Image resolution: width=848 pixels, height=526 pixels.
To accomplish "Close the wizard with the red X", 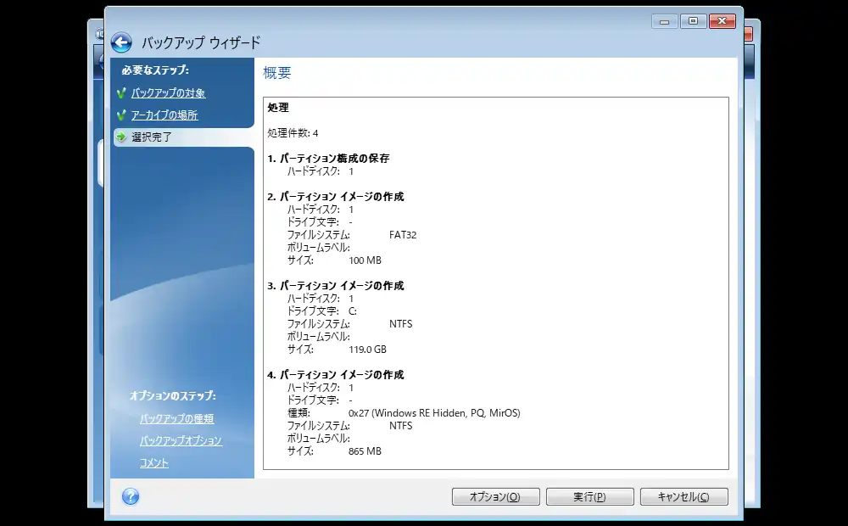I will click(x=722, y=21).
